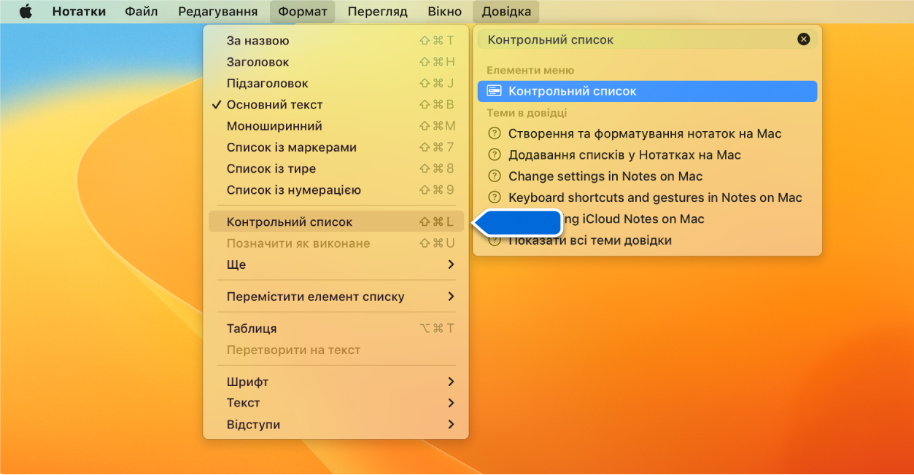Click the question icon beside Додавання списків у Нотатках
The height and width of the screenshot is (475, 914).
[494, 154]
